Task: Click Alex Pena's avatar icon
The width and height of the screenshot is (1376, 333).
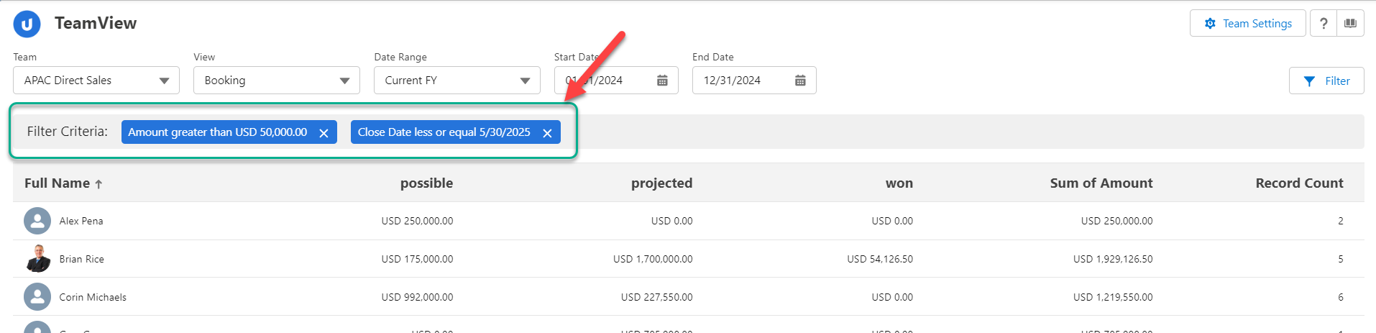Action: tap(37, 221)
